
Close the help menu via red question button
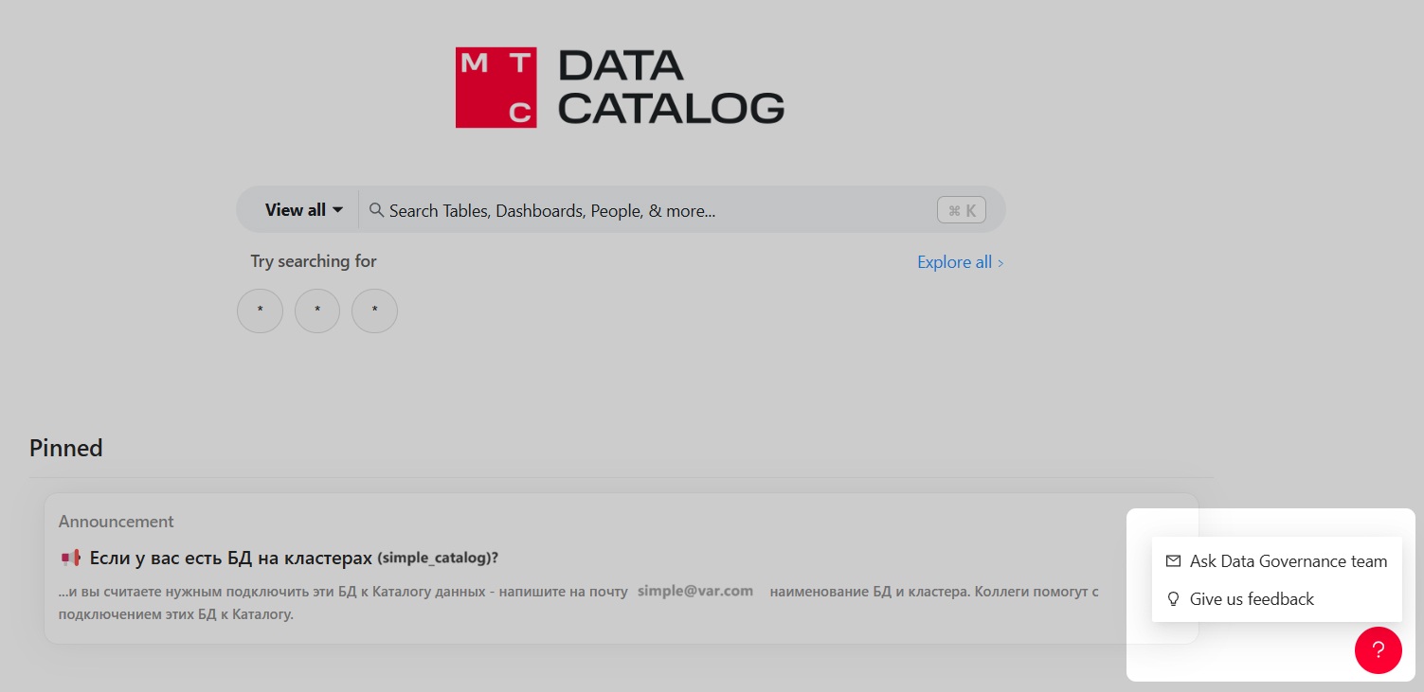click(1379, 650)
